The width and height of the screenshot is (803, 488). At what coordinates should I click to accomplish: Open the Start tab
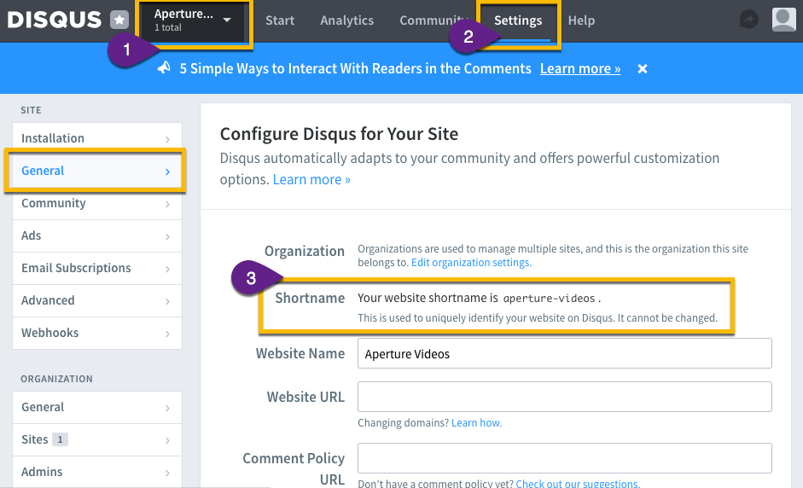click(x=280, y=20)
